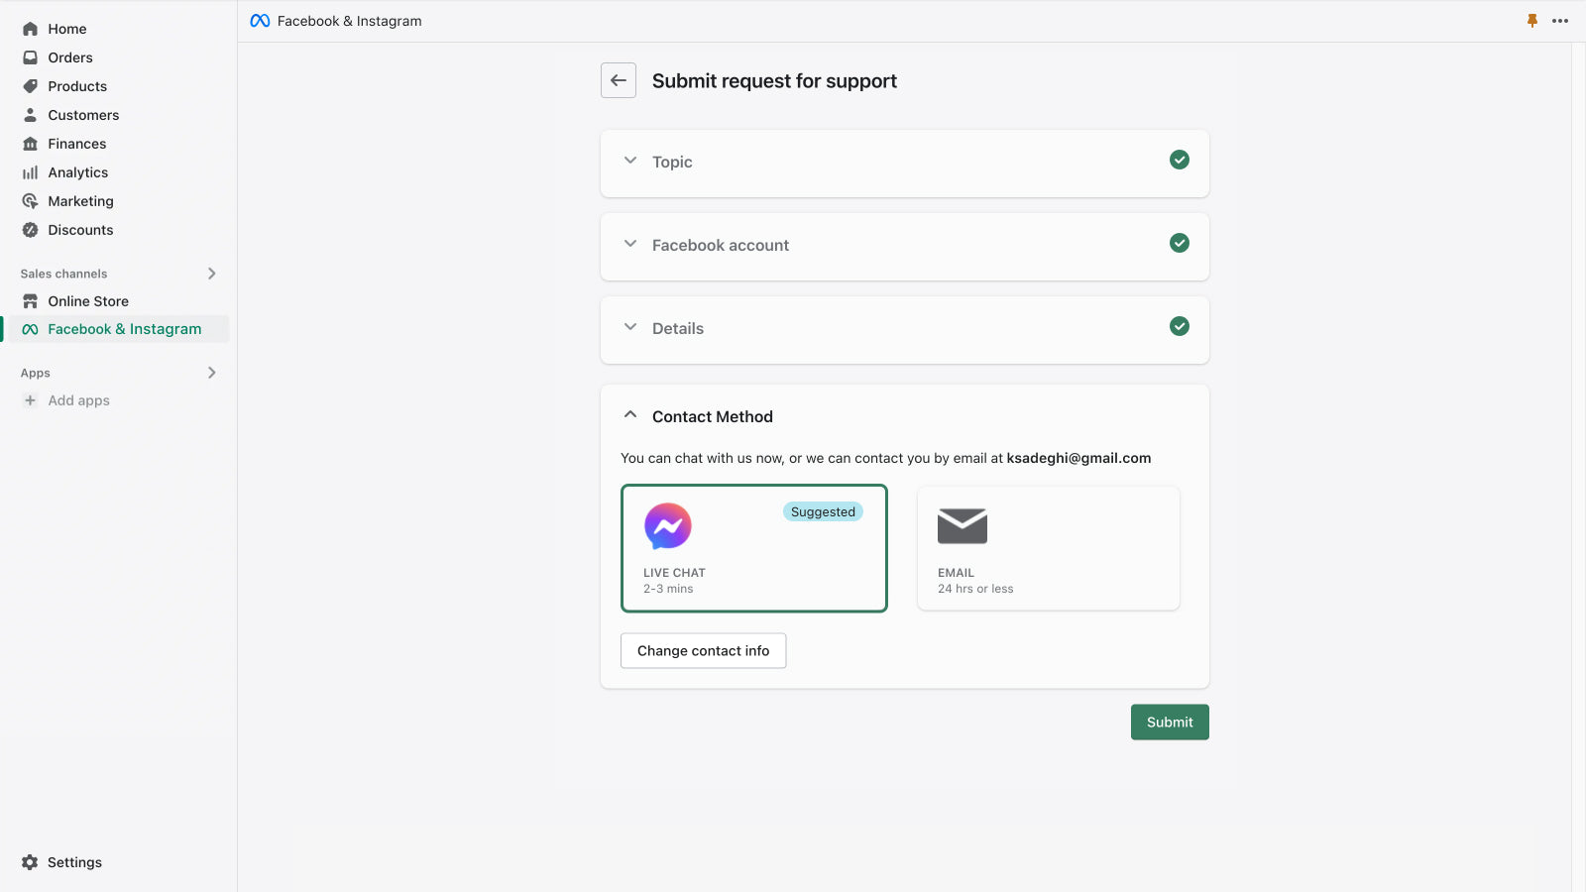This screenshot has height=892, width=1586.
Task: Expand the Topic section
Action: pyautogui.click(x=631, y=161)
